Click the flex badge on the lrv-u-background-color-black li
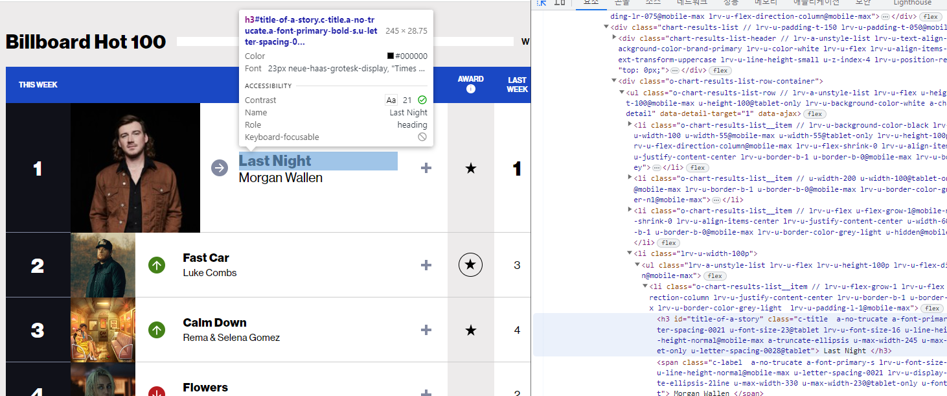The image size is (947, 396). pos(697,167)
